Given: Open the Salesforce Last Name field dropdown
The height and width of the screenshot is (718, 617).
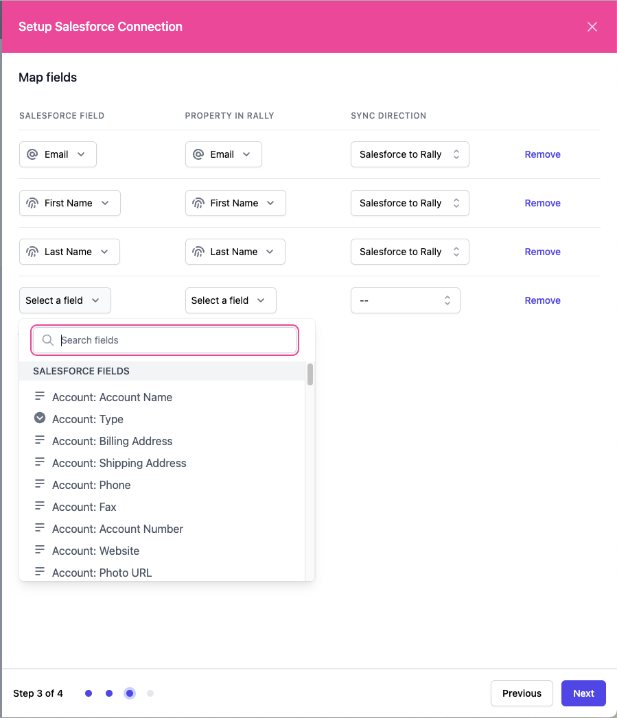Looking at the screenshot, I should [x=70, y=252].
